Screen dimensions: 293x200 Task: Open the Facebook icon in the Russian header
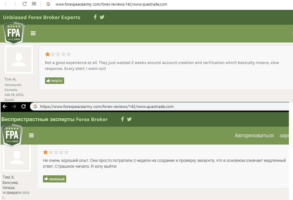pos(122,119)
